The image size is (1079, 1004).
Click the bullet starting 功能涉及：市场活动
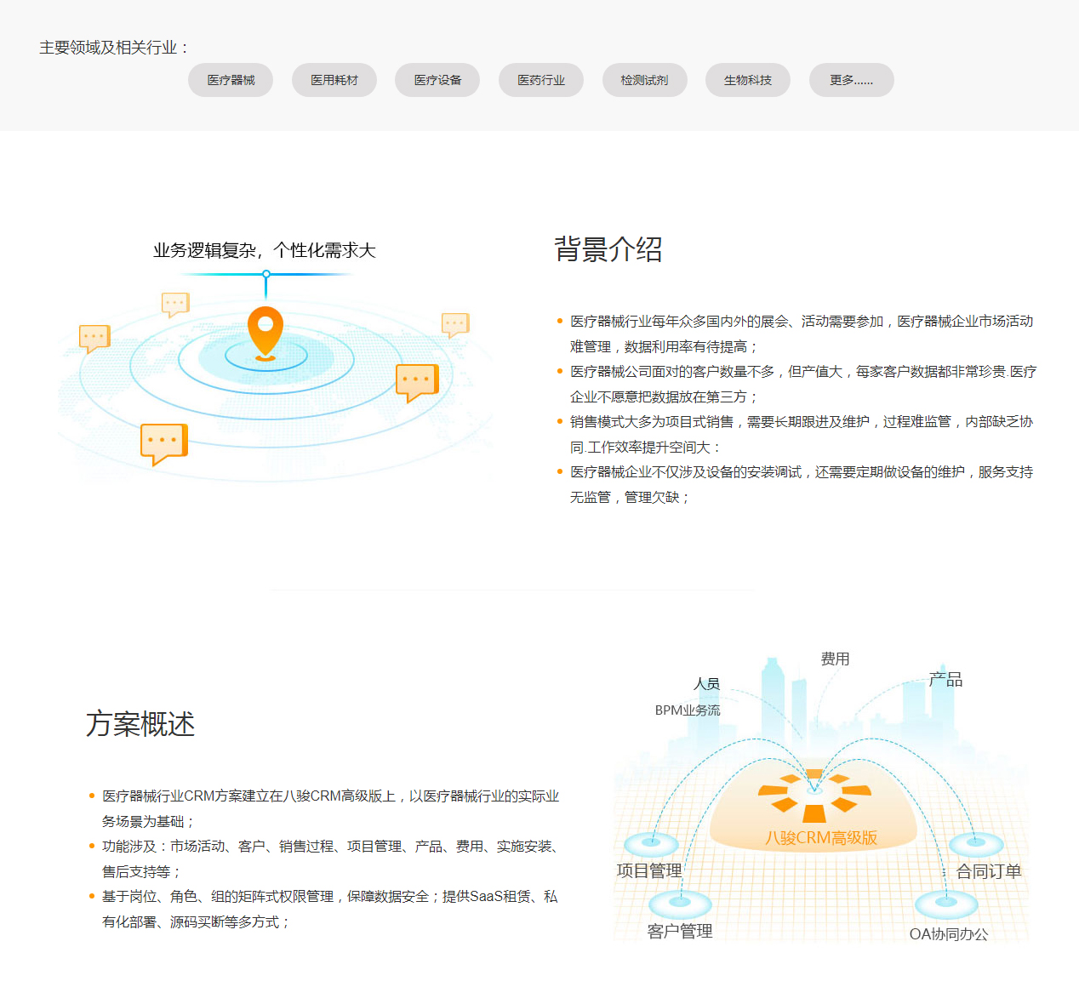[x=330, y=859]
